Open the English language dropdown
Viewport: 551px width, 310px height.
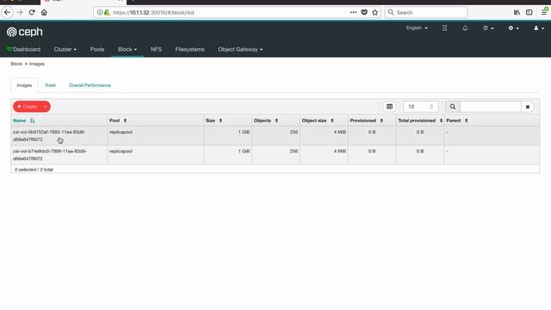417,28
